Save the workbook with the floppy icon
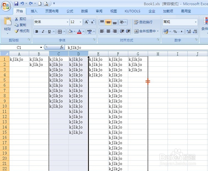The image size is (208, 171). pos(16,4)
